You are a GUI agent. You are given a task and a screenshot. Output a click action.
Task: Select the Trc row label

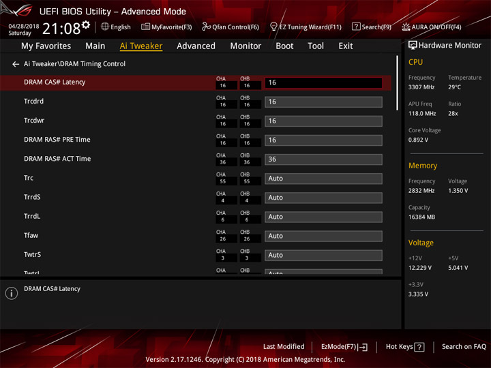coord(29,178)
